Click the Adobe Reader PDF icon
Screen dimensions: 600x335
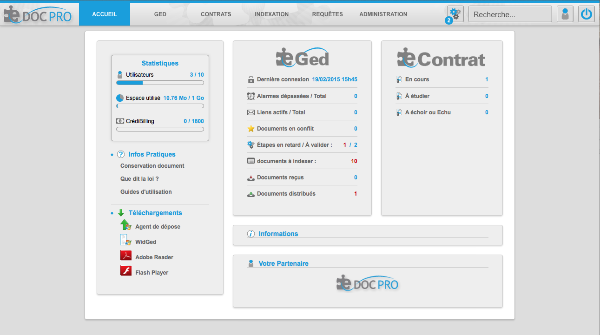coord(126,256)
